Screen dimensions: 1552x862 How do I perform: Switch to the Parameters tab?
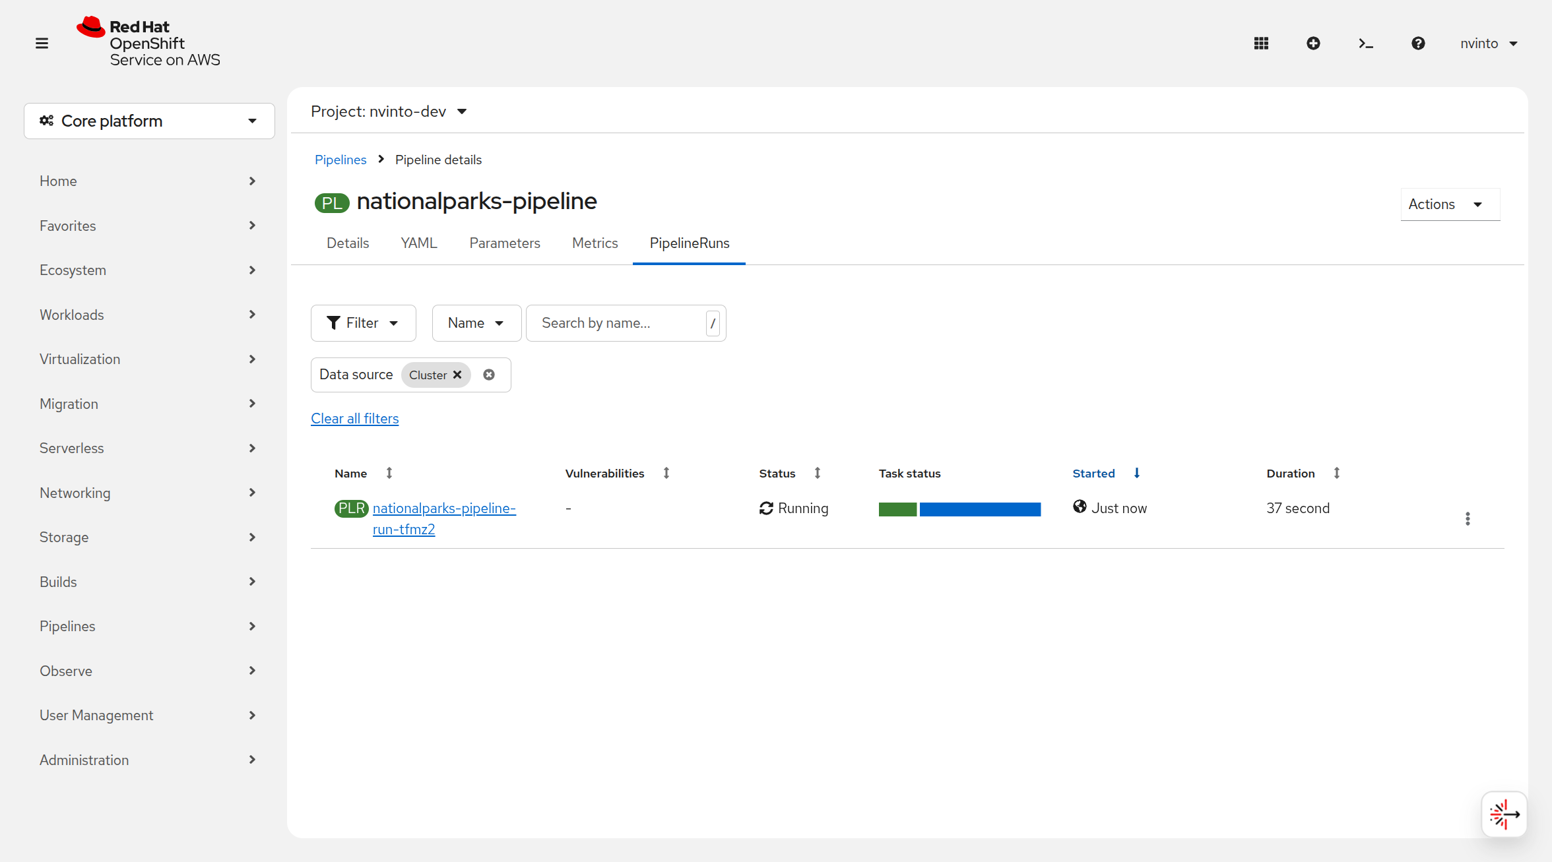point(505,243)
